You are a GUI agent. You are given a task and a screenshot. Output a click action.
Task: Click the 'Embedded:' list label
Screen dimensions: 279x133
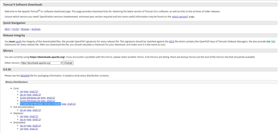[x=20, y=123]
